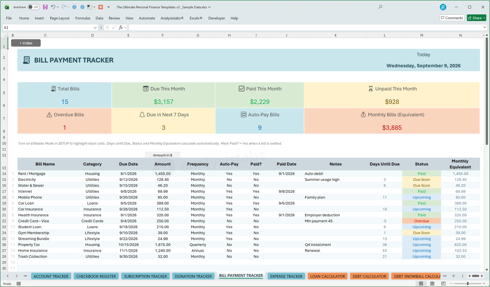Select row 22 header

(x=4, y=221)
